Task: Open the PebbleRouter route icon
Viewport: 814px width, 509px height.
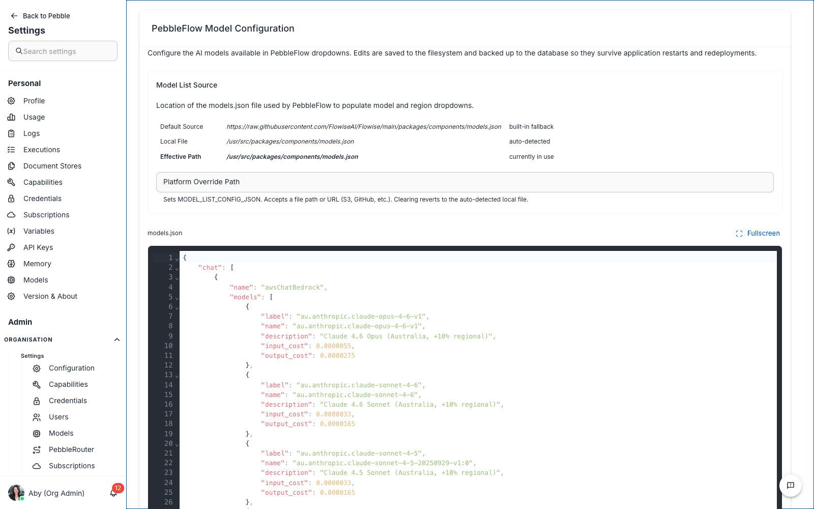Action: click(37, 449)
